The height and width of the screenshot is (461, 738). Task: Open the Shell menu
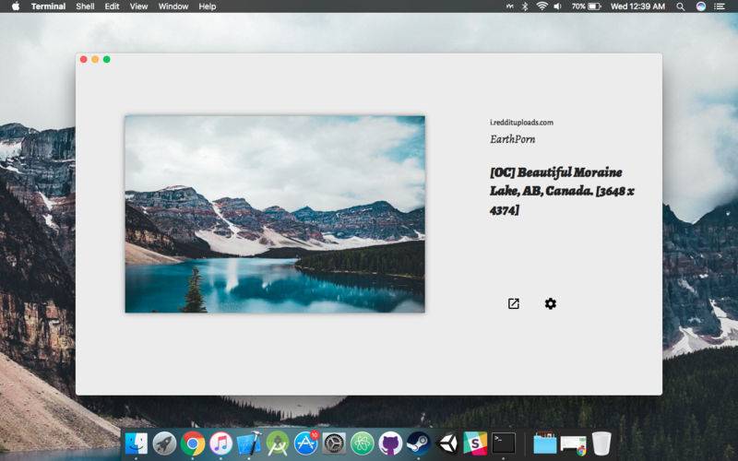(85, 6)
